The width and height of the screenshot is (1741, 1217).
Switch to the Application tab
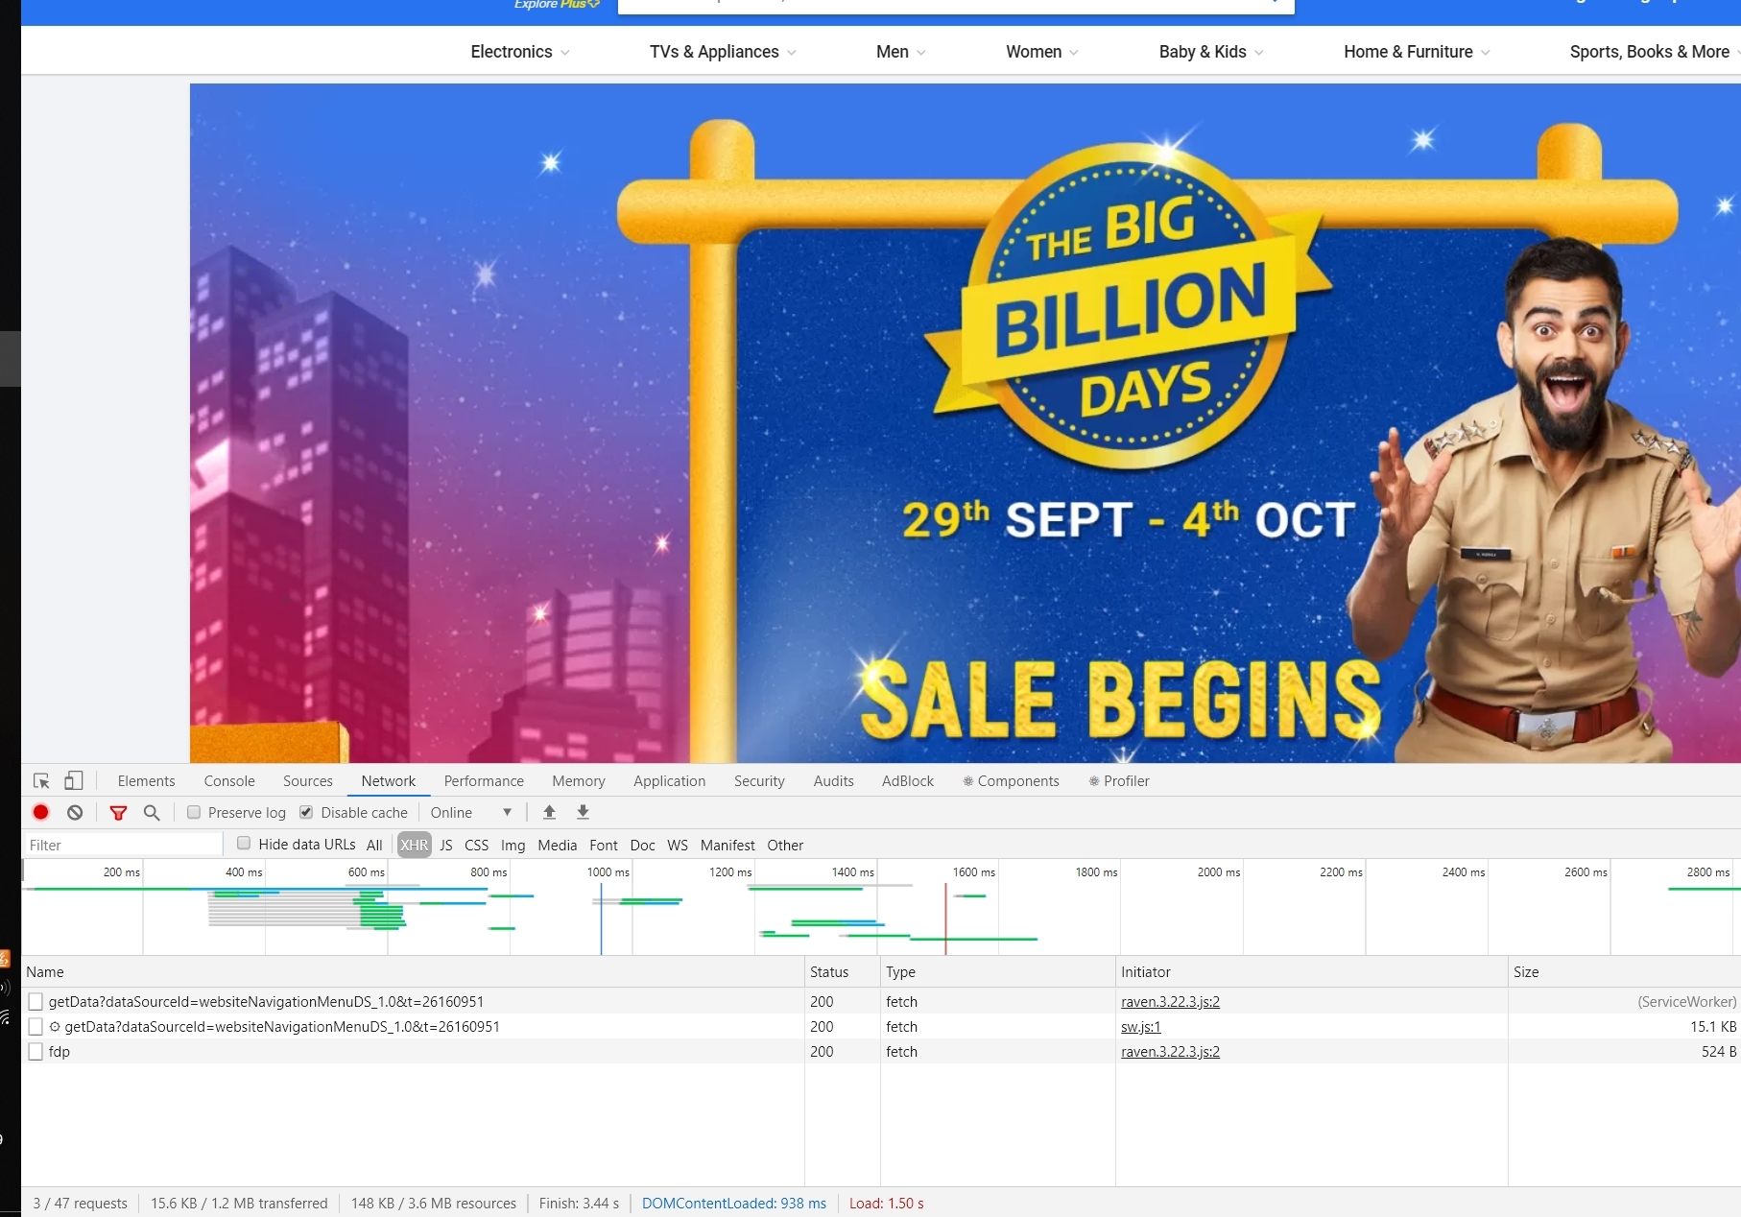point(670,781)
